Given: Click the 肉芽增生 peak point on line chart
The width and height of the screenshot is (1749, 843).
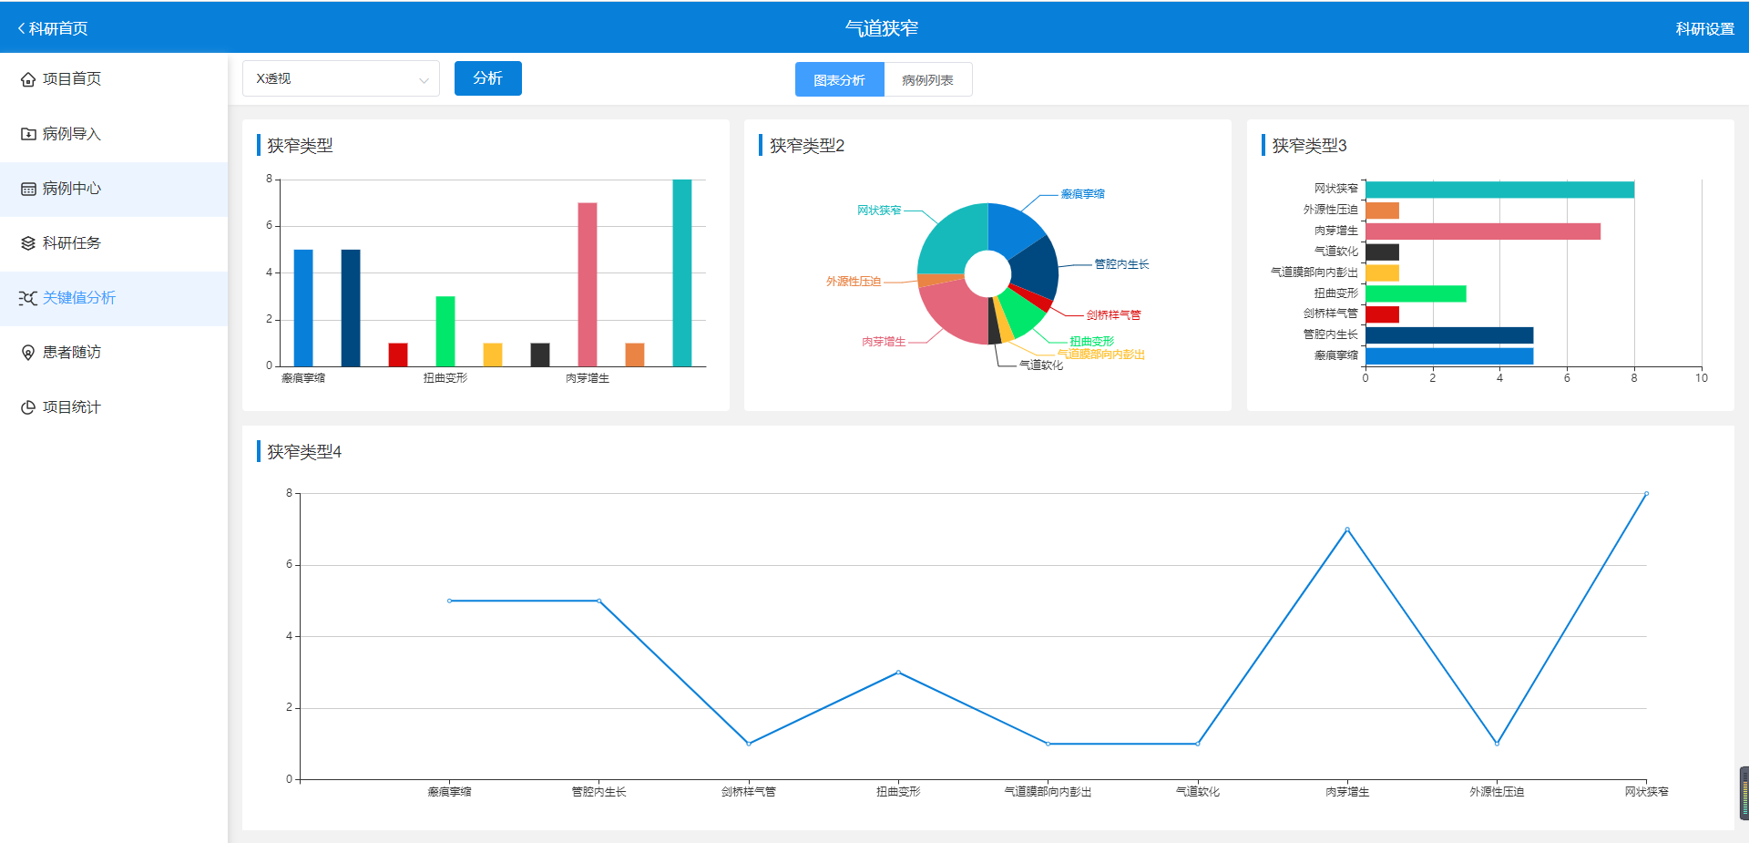Looking at the screenshot, I should (1347, 529).
